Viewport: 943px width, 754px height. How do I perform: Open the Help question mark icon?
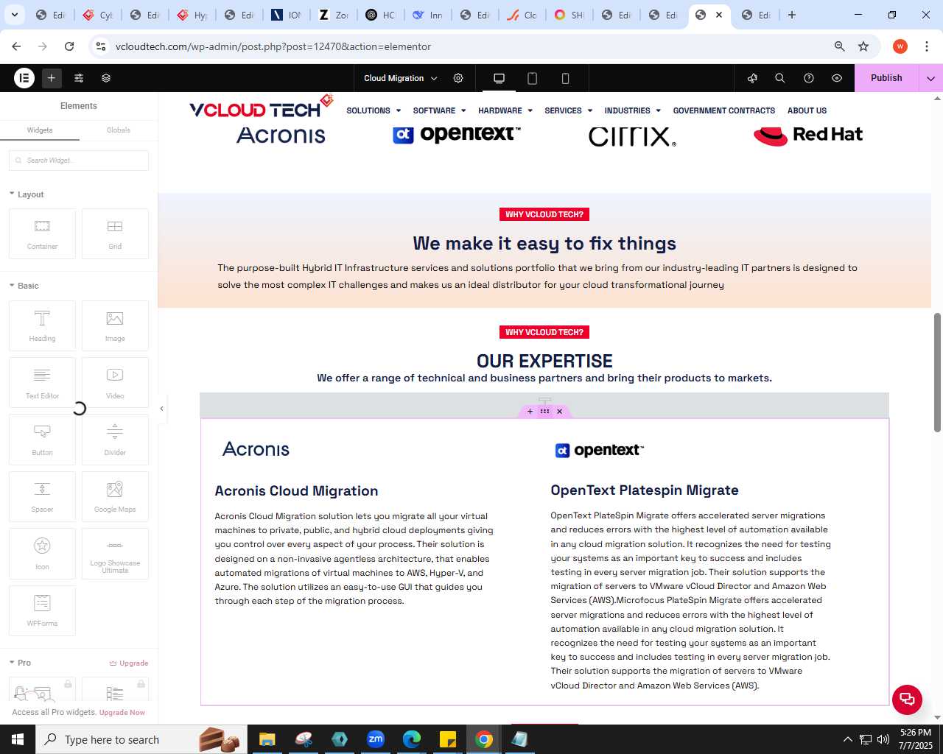[809, 78]
